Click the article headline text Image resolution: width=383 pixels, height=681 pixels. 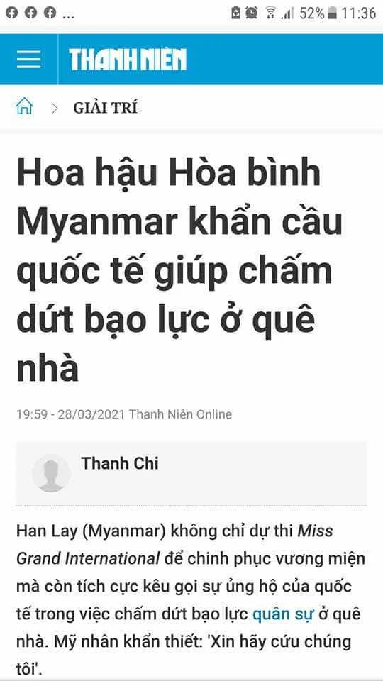tap(179, 272)
